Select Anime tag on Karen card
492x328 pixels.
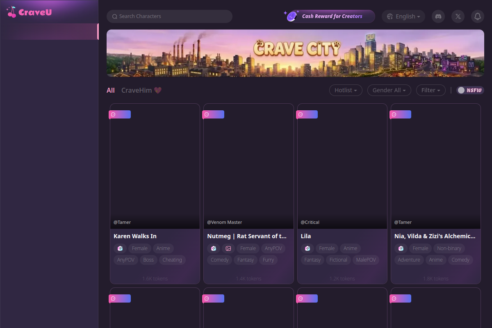pos(163,248)
